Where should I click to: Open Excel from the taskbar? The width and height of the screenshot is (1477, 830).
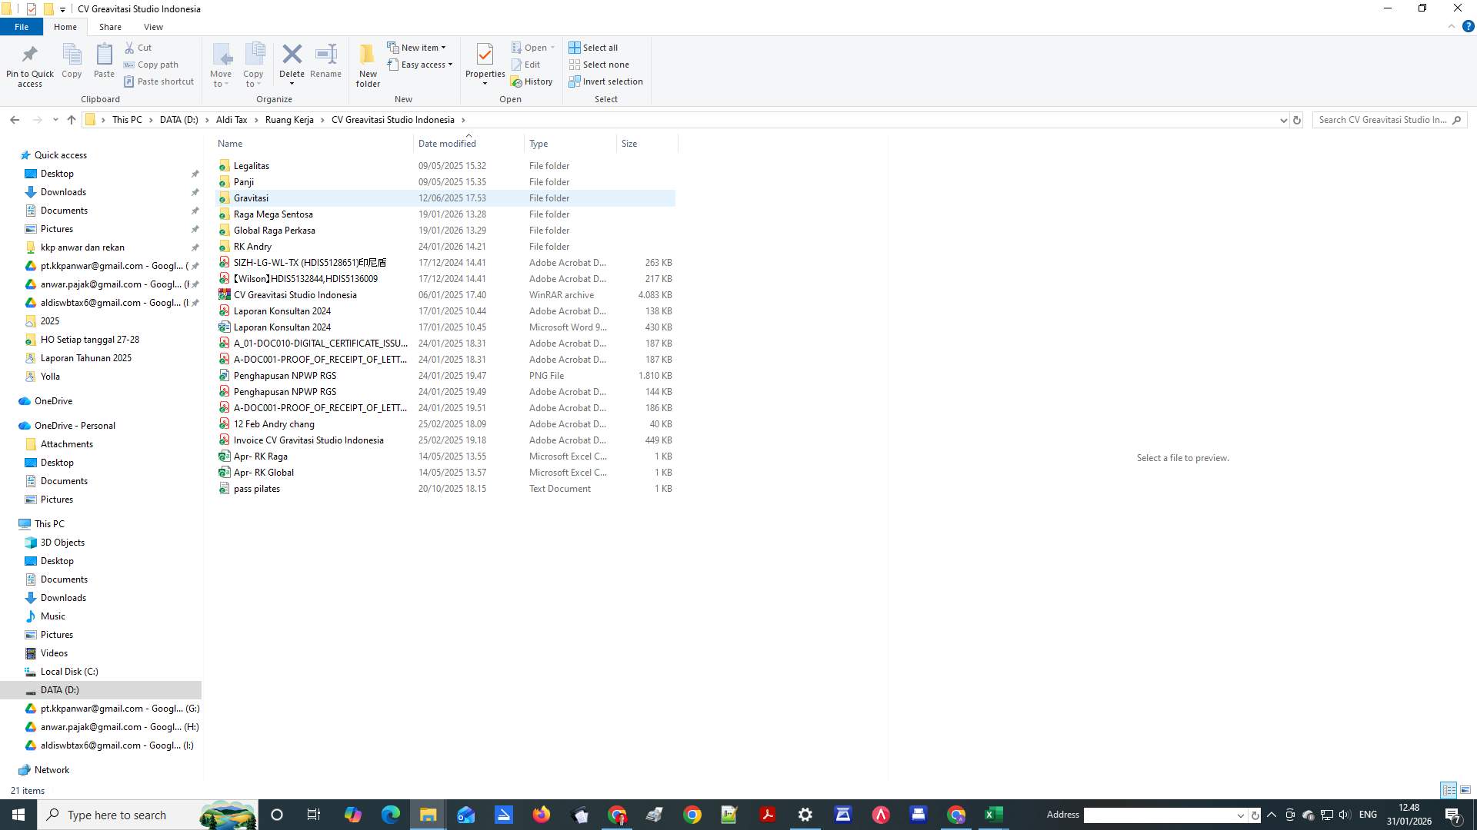point(993,815)
